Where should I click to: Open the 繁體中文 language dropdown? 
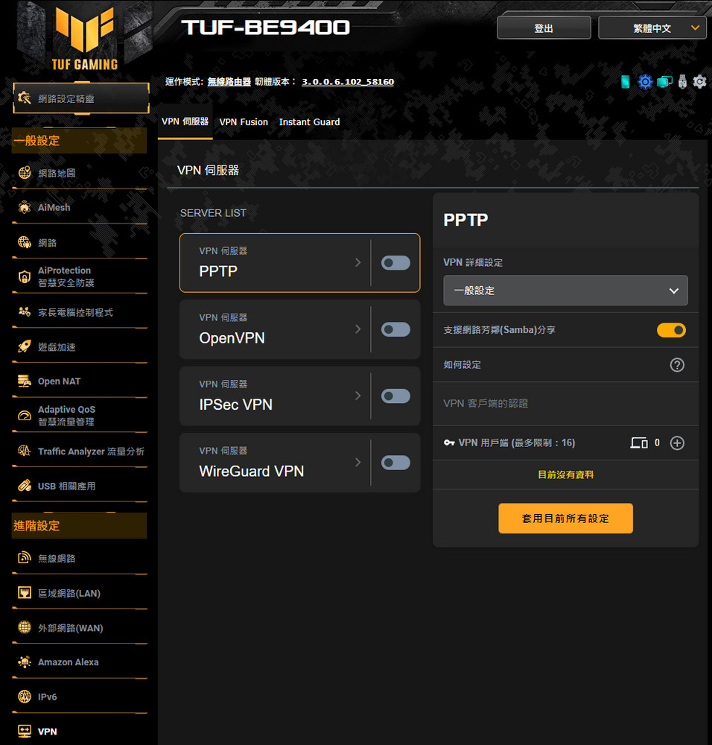tap(652, 28)
